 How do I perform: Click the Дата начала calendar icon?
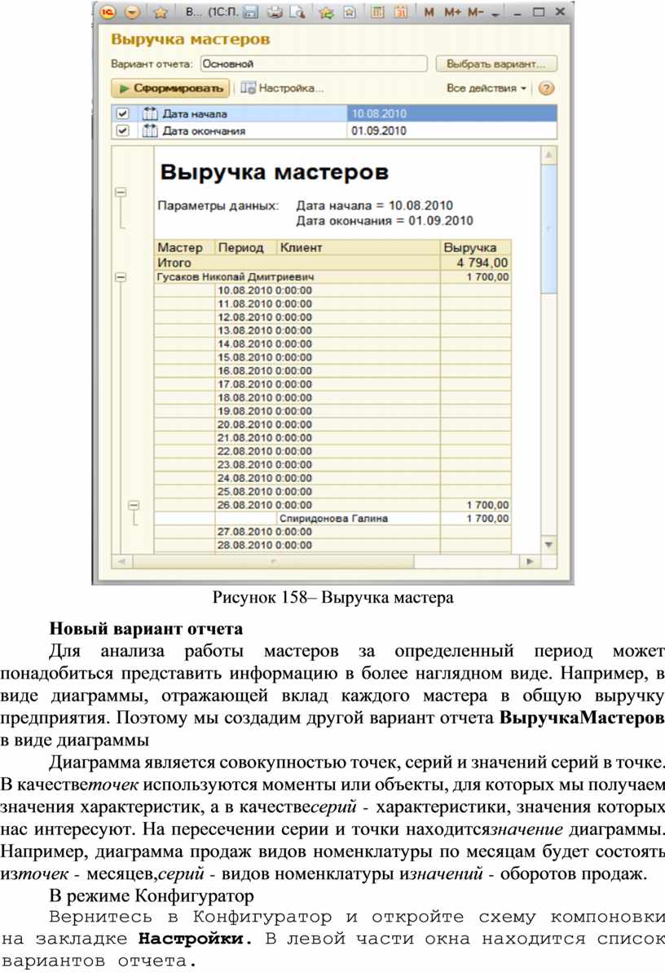[149, 113]
